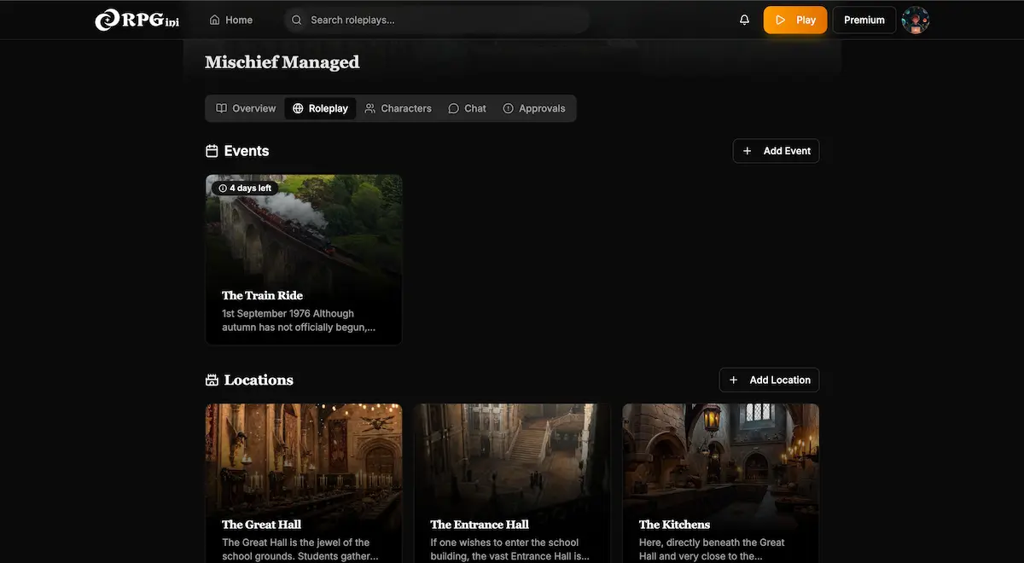
Task: Open The Kitchens location card
Action: tap(720, 482)
